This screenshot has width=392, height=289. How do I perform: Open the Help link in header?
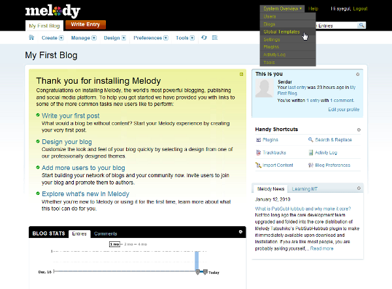313,8
